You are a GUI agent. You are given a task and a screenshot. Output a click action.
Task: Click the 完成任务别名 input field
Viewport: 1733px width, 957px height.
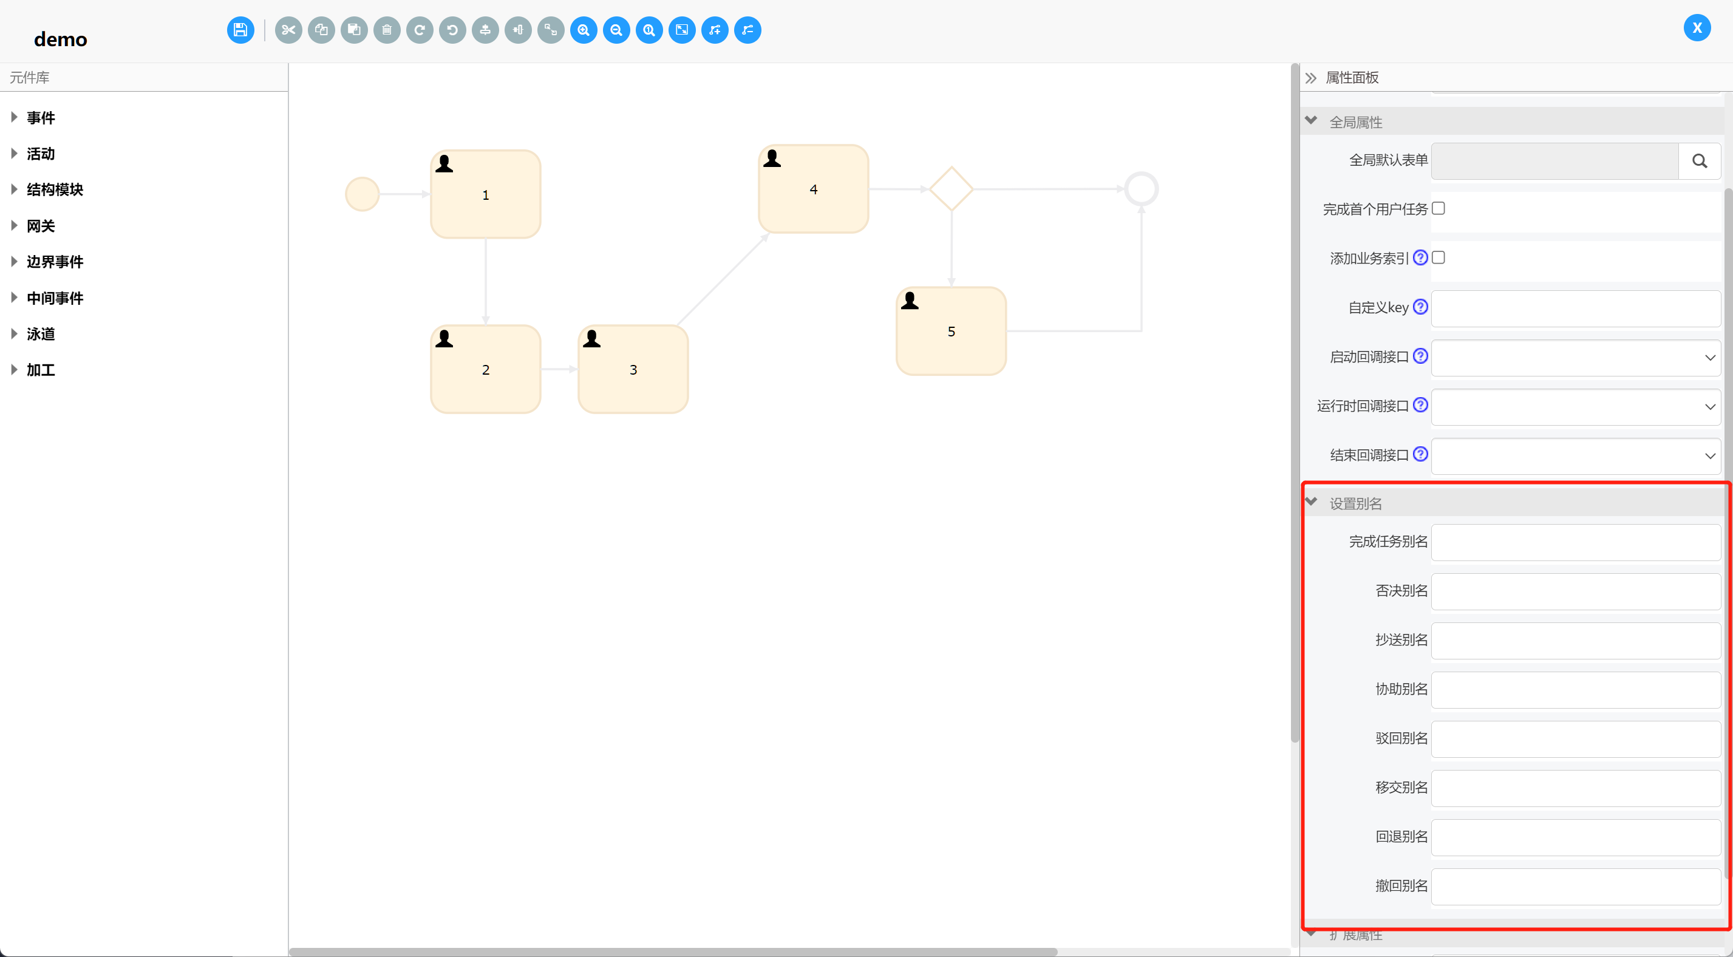point(1576,542)
